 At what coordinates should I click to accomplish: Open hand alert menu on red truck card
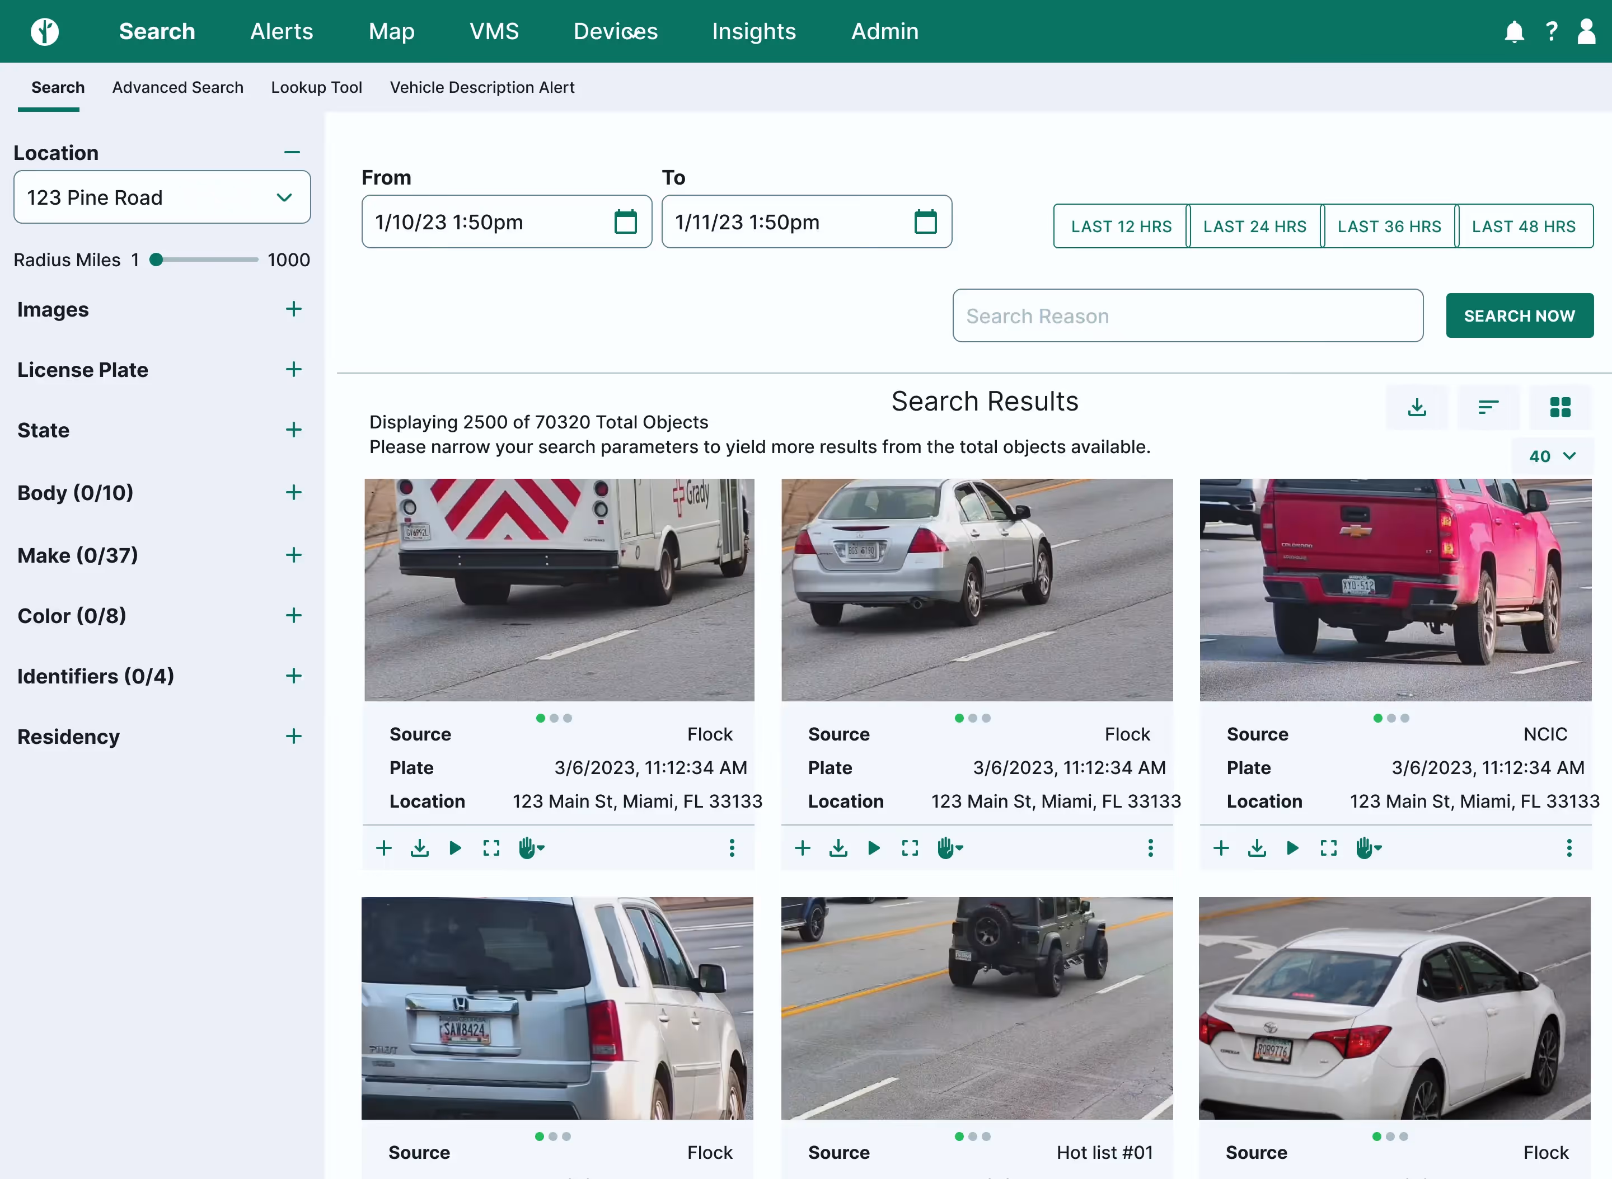point(1368,848)
